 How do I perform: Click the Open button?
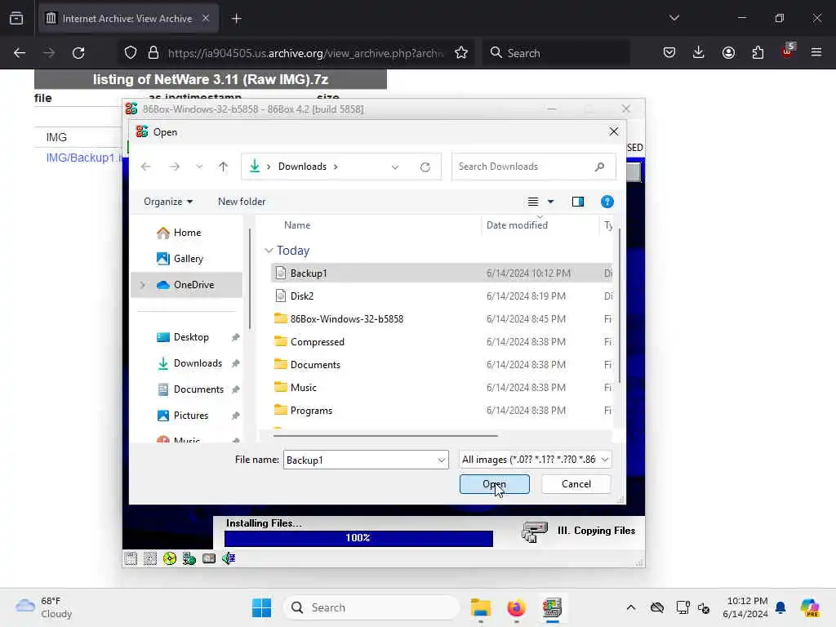point(494,484)
